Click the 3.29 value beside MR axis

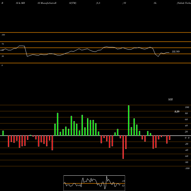coord(177,112)
